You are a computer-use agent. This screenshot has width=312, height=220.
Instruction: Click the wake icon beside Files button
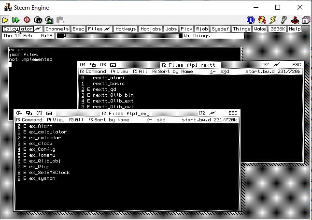107,29
